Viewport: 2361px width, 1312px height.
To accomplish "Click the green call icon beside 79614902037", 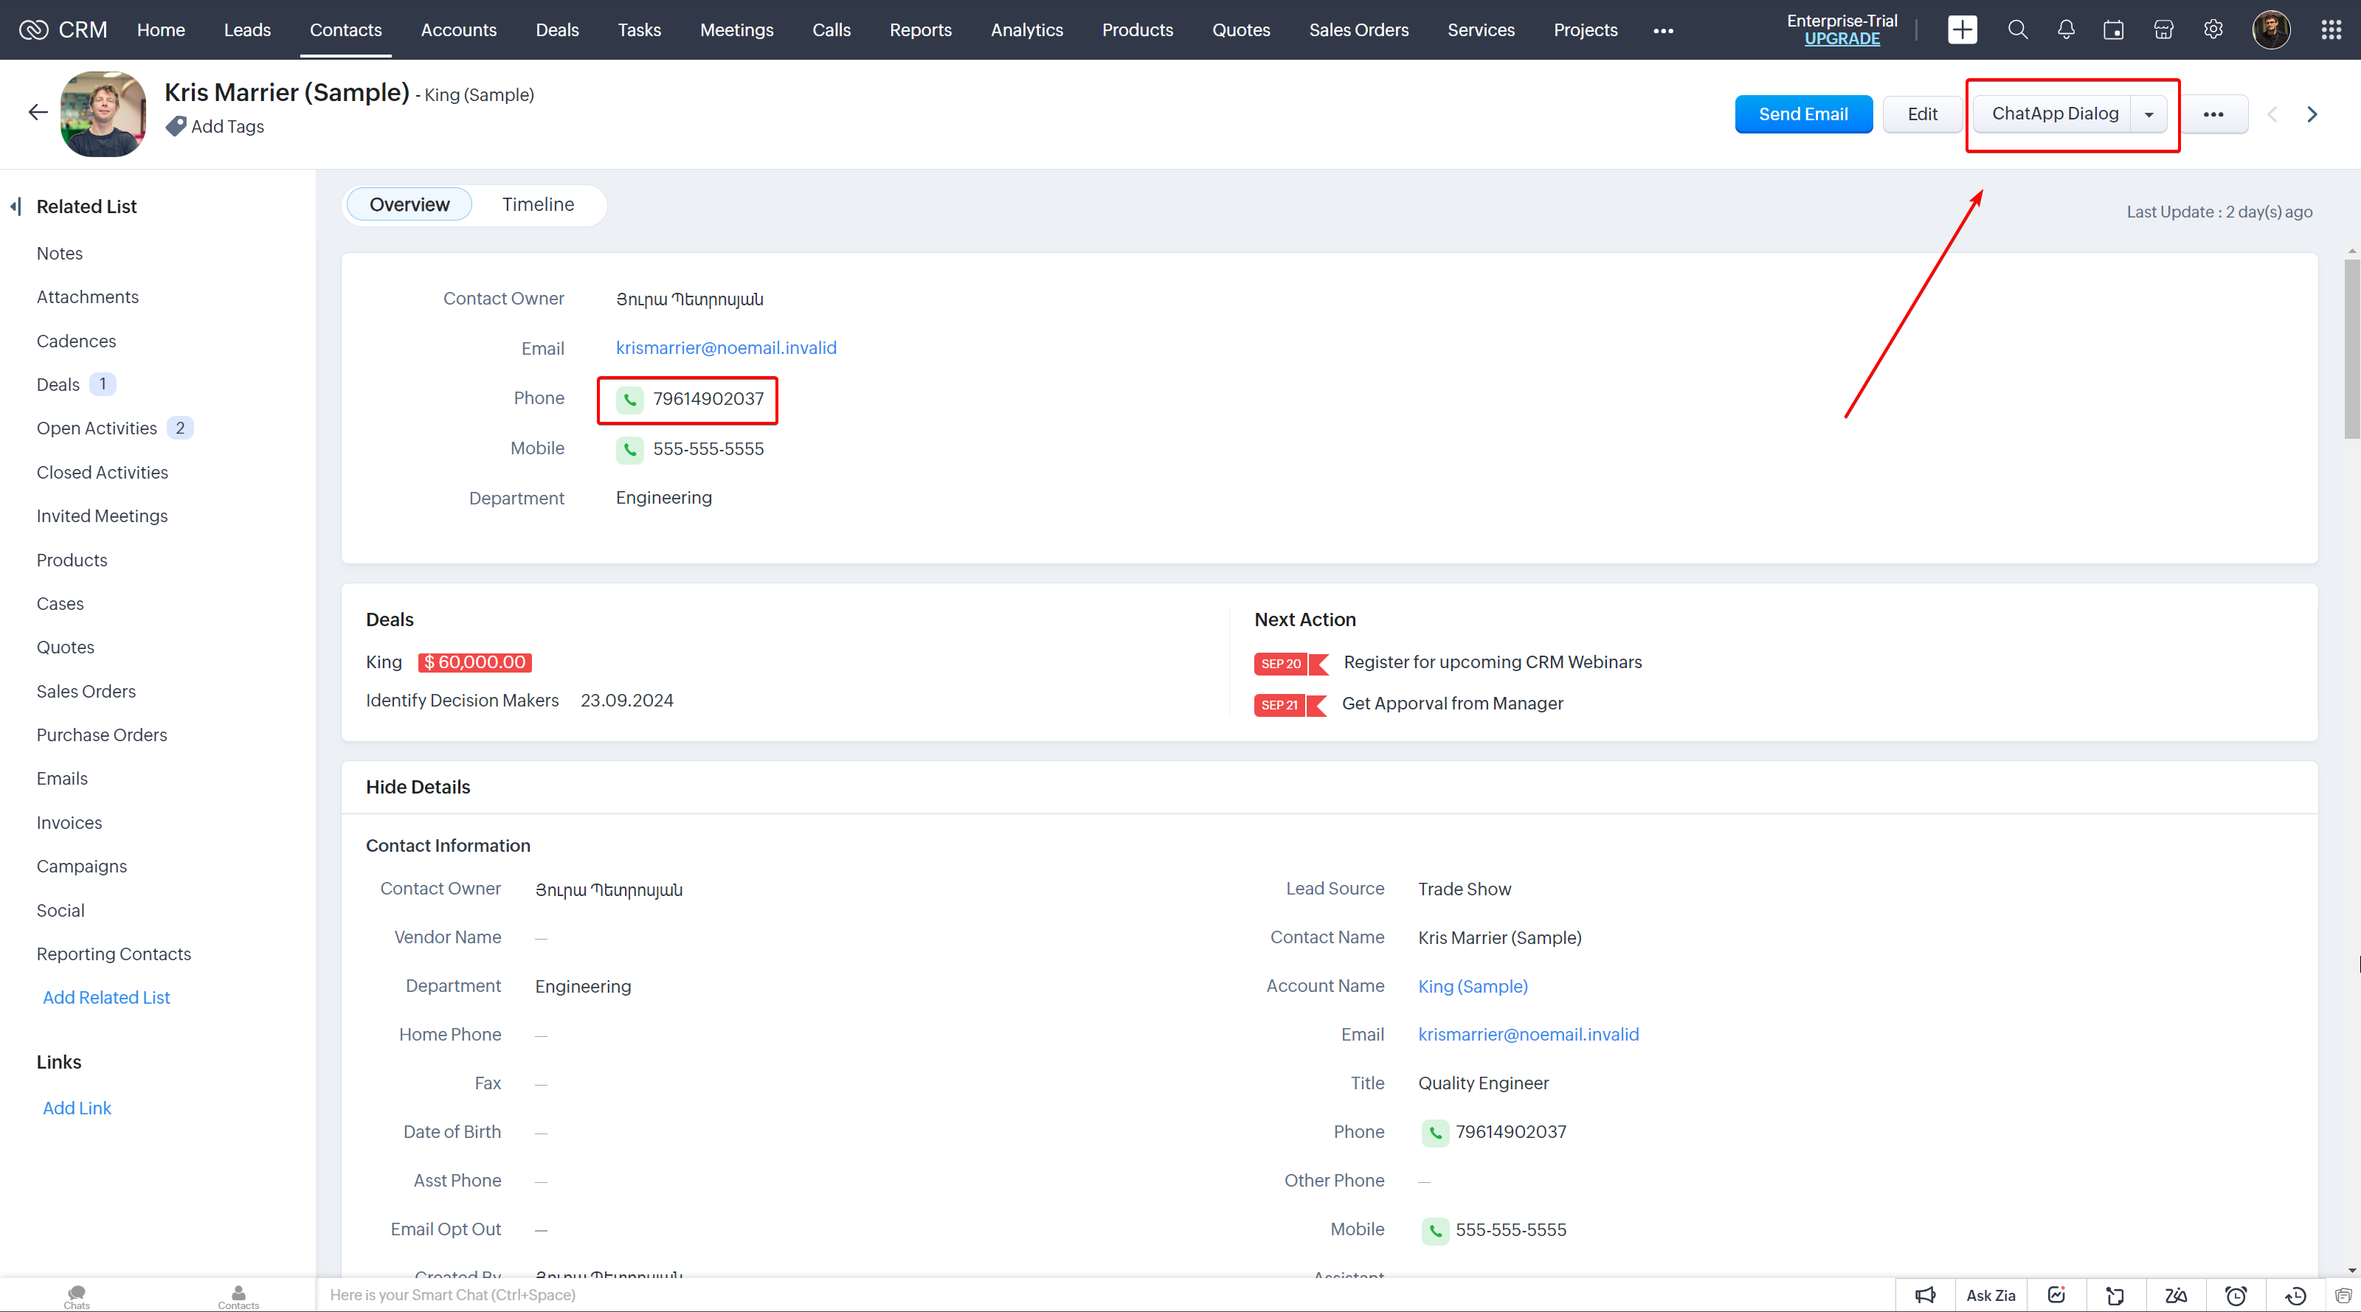I will [629, 398].
